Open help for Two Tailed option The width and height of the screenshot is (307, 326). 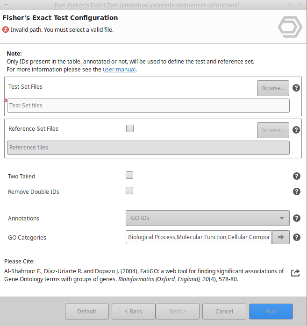[x=296, y=176]
